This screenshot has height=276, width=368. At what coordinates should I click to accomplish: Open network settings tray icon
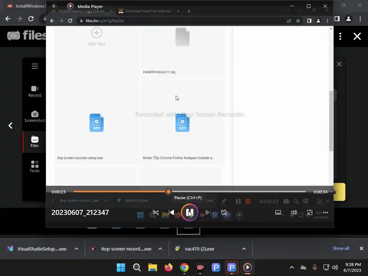326,267
